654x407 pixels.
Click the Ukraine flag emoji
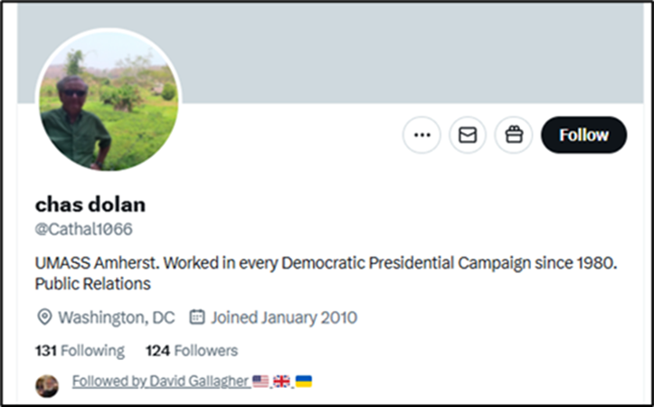pyautogui.click(x=304, y=382)
